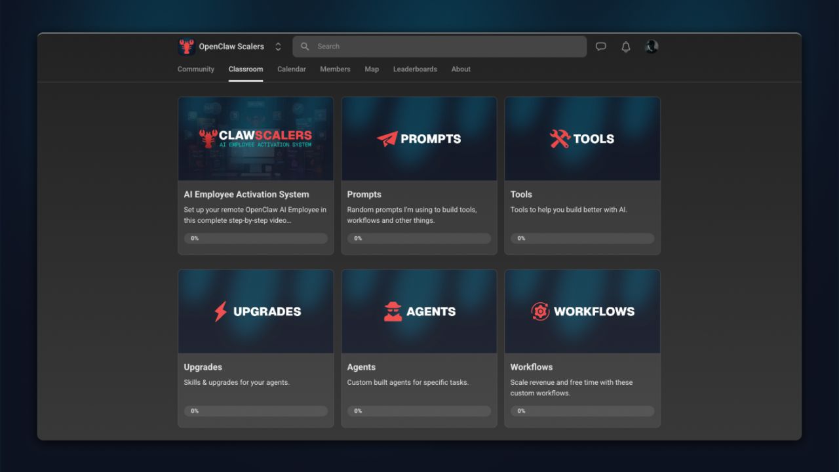839x472 pixels.
Task: Open the notifications bell
Action: pyautogui.click(x=626, y=47)
